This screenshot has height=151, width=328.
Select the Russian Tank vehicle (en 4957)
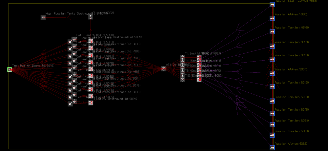coord(272,59)
